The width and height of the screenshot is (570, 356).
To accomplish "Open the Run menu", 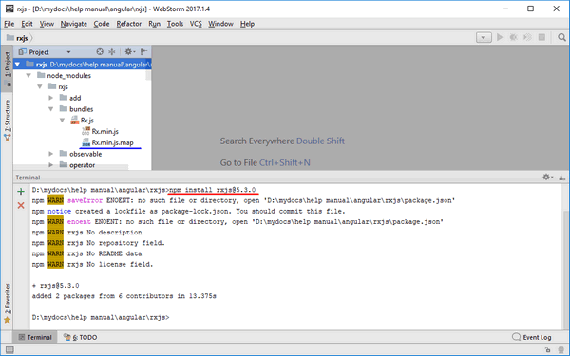I will (x=154, y=24).
